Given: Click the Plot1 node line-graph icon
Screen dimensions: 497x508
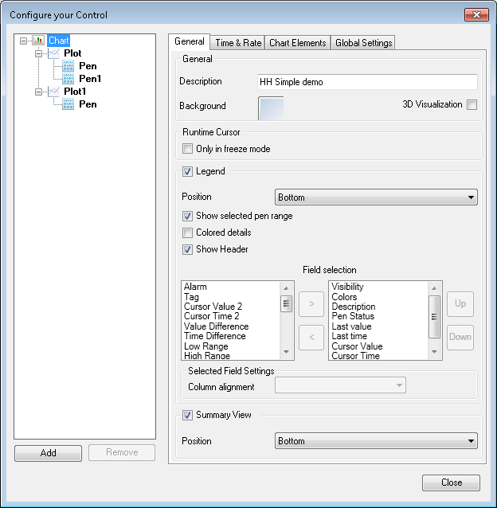Looking at the screenshot, I should tap(54, 92).
